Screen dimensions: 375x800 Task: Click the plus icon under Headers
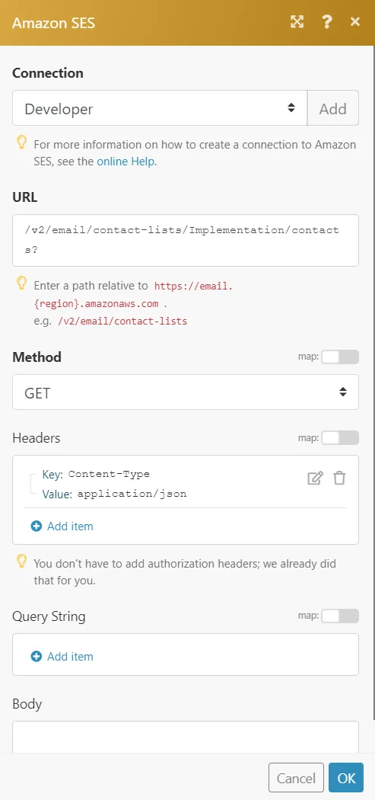click(37, 526)
